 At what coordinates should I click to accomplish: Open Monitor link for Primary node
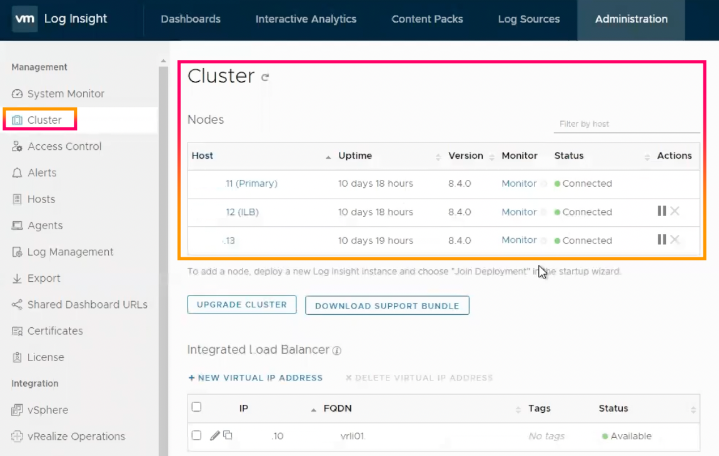(x=518, y=184)
